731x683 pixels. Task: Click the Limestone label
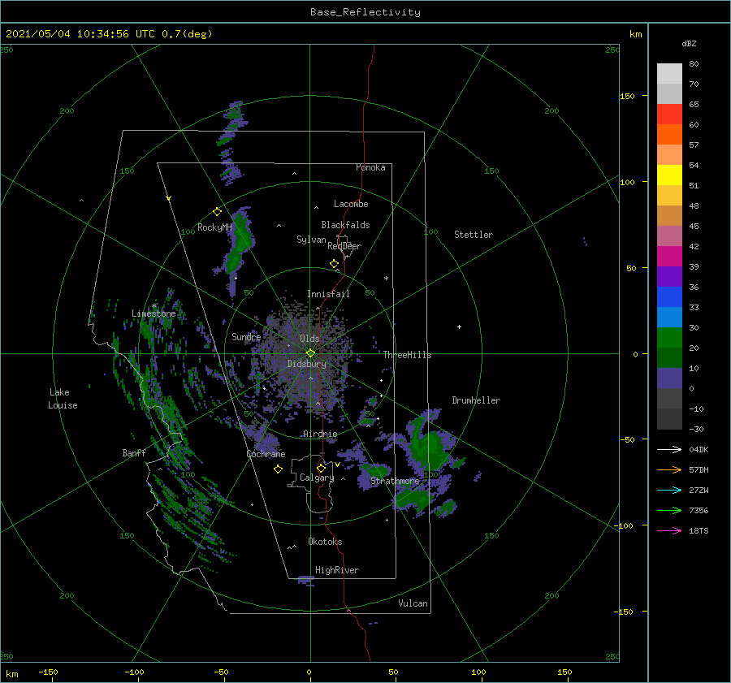pyautogui.click(x=154, y=313)
